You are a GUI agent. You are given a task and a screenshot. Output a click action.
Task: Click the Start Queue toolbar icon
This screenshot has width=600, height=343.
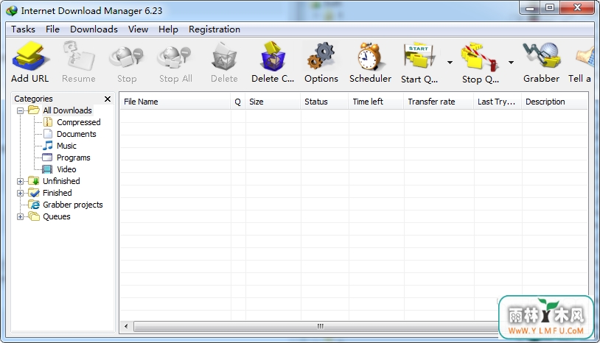tap(419, 57)
